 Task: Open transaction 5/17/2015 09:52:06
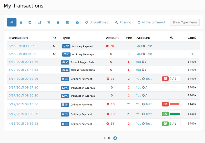pyautogui.click(x=23, y=79)
